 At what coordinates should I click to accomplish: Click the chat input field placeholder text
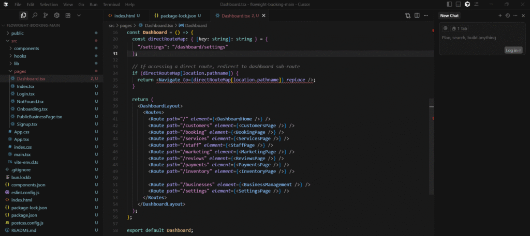point(462,38)
